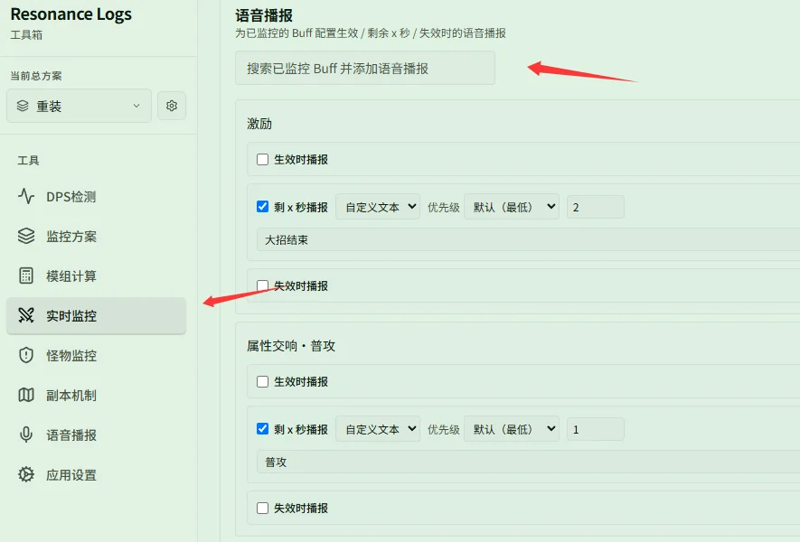The height and width of the screenshot is (542, 800).
Task: Open scheme settings gear button
Action: tap(172, 106)
